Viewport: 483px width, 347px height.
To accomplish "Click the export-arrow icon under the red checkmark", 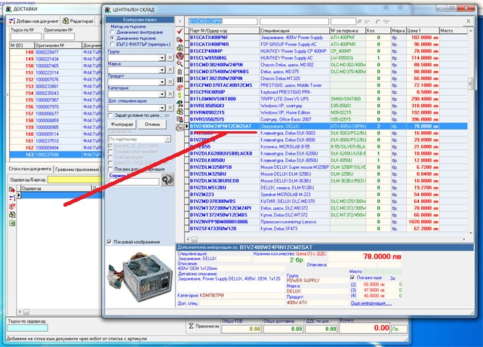I will (180, 40).
